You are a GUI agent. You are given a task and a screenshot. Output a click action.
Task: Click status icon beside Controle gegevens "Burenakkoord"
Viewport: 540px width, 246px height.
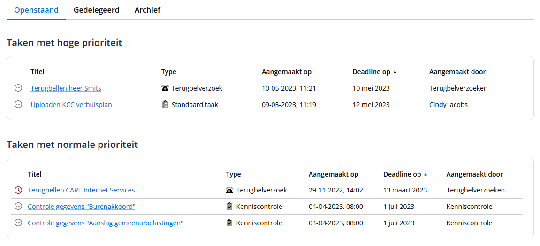click(x=18, y=207)
